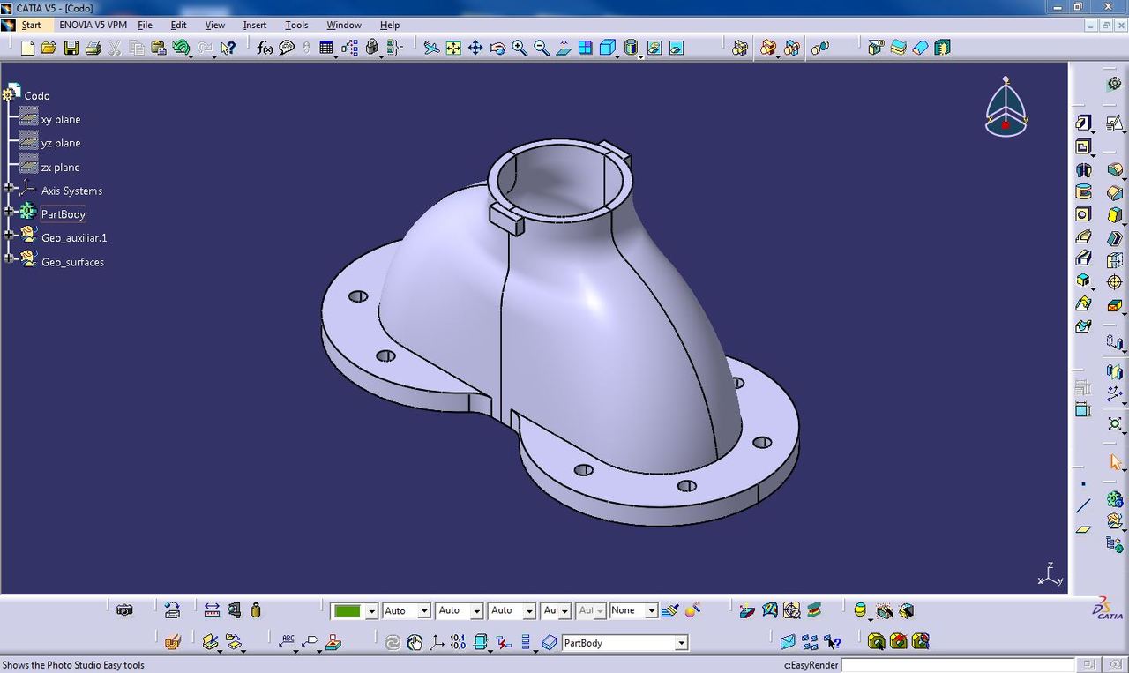This screenshot has height=673, width=1129.
Task: Undo the last action with Undo icon
Action: (x=180, y=48)
